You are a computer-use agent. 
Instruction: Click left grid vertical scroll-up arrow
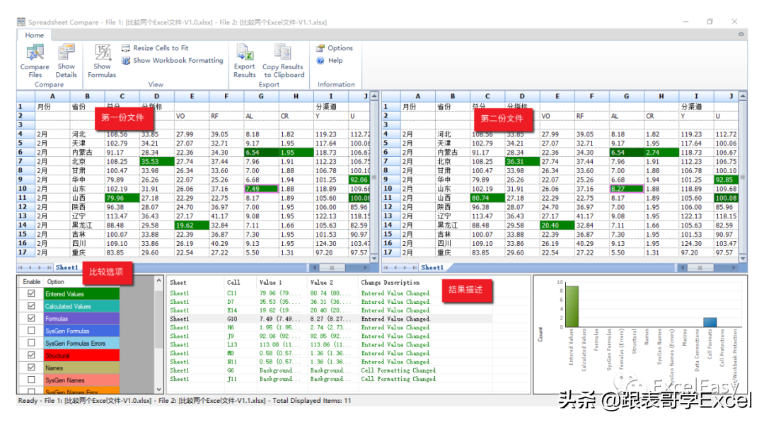pyautogui.click(x=374, y=96)
